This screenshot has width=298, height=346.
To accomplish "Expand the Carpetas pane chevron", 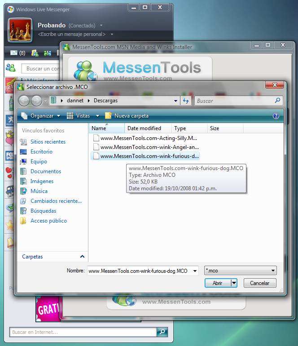I will 82,256.
